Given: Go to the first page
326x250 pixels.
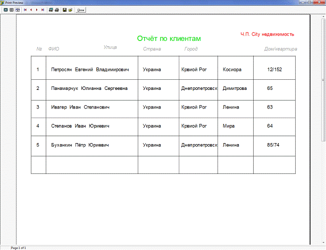Looking at the screenshot, I should point(24,10).
